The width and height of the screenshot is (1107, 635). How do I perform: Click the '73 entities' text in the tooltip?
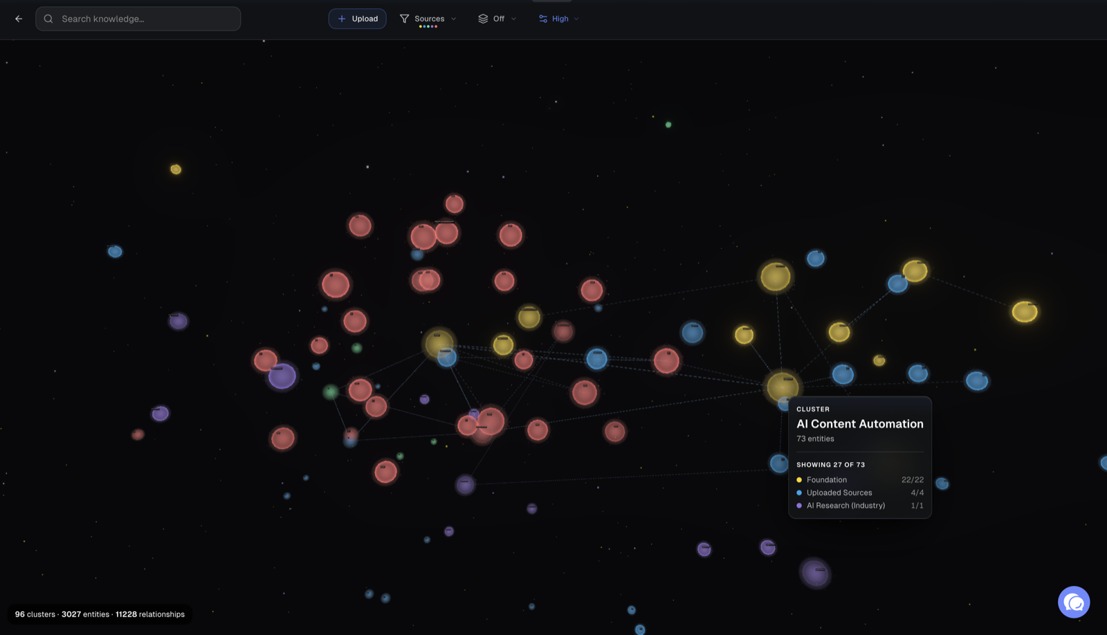pos(815,439)
